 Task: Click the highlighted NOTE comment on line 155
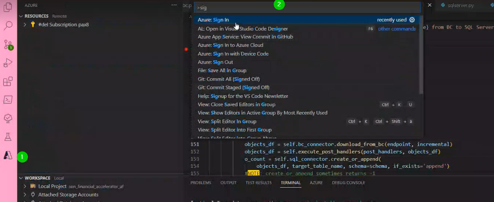click(x=254, y=173)
